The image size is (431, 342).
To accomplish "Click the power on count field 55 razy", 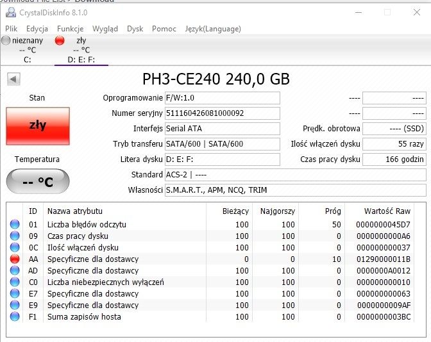I will pyautogui.click(x=394, y=144).
